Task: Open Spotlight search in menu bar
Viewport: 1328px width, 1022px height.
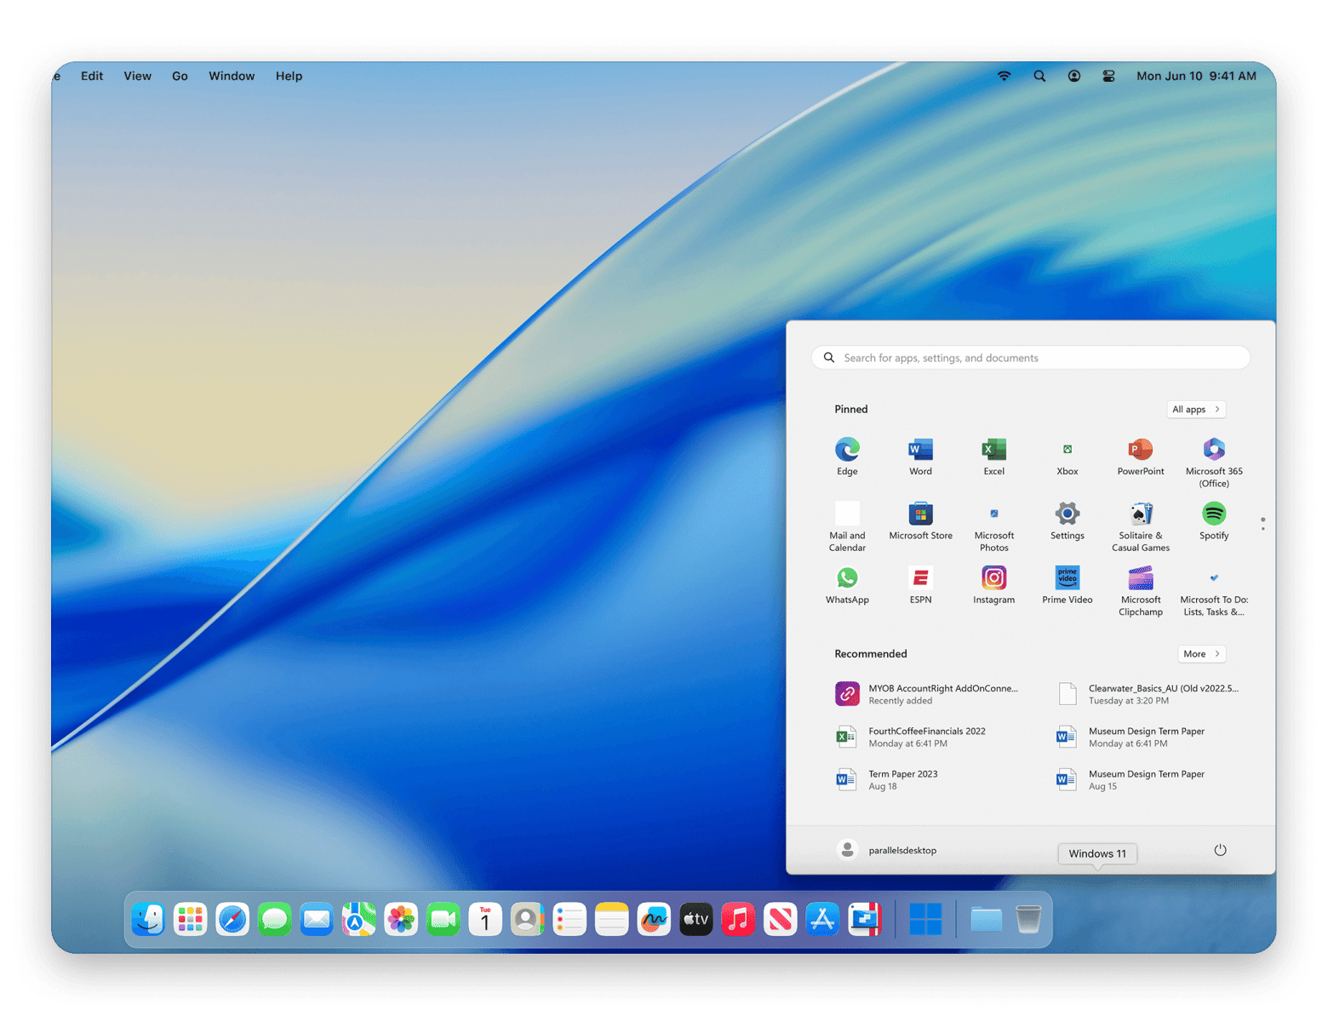Action: [x=1039, y=76]
